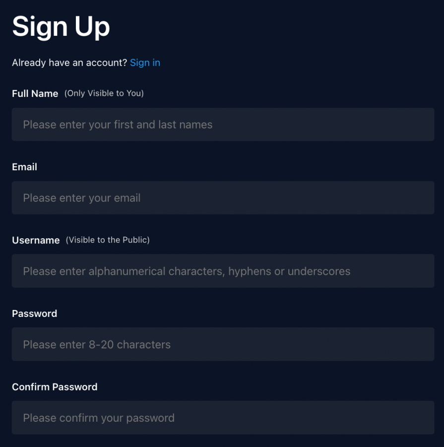This screenshot has height=447, width=444.
Task: Click the Sign in link
Action: [x=145, y=63]
